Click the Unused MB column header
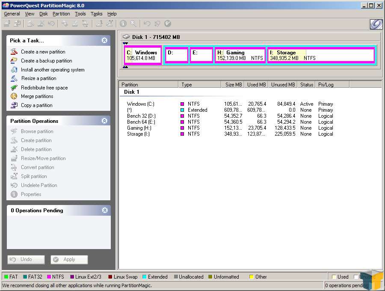 (283, 84)
